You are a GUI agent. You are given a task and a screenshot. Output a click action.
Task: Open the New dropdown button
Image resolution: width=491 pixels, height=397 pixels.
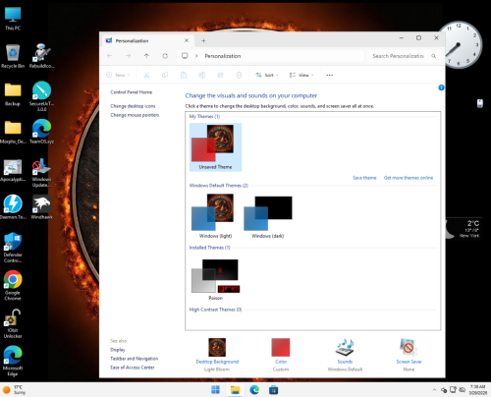(118, 75)
